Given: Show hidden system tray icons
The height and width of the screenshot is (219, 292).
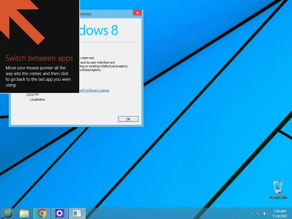Looking at the screenshot, I should (251, 214).
